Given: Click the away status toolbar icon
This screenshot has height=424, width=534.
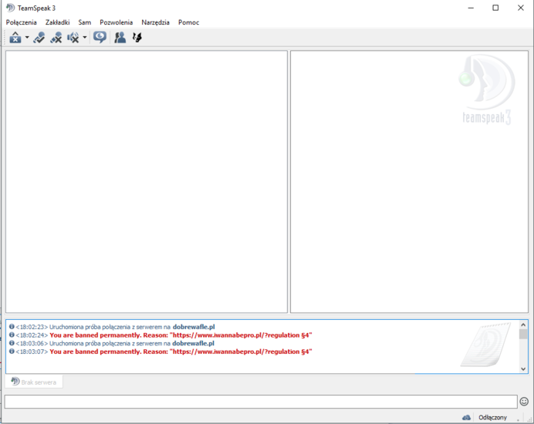Looking at the screenshot, I should point(15,37).
